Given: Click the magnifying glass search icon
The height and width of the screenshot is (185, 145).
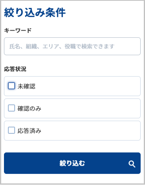Looking at the screenshot, I should 132,164.
